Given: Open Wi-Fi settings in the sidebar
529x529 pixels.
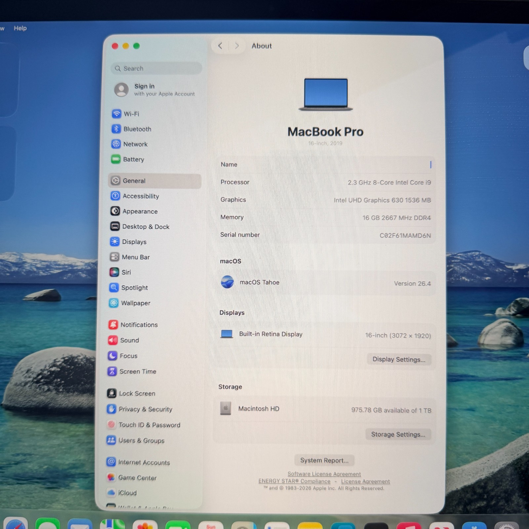Looking at the screenshot, I should click(131, 114).
